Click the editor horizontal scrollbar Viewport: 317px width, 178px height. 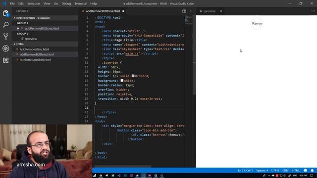coord(123,167)
